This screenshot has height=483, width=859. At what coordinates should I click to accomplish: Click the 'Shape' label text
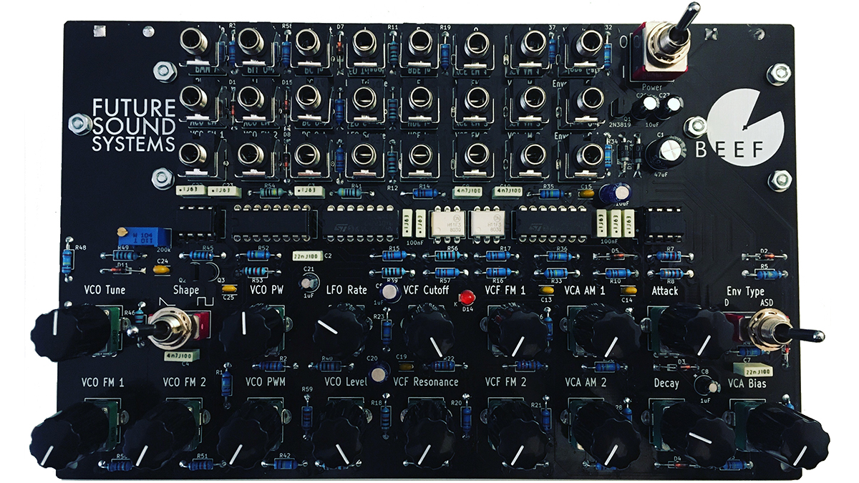pyautogui.click(x=185, y=291)
